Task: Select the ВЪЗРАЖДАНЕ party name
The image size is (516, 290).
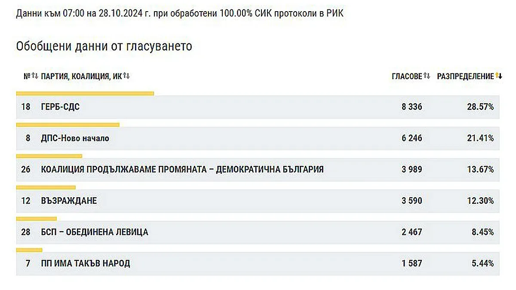Action: click(x=69, y=201)
